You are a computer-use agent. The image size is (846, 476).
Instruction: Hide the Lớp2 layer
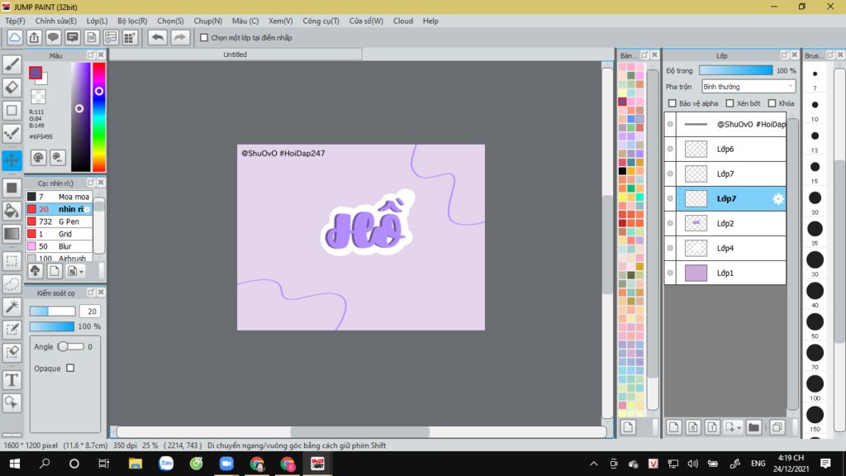(x=670, y=223)
